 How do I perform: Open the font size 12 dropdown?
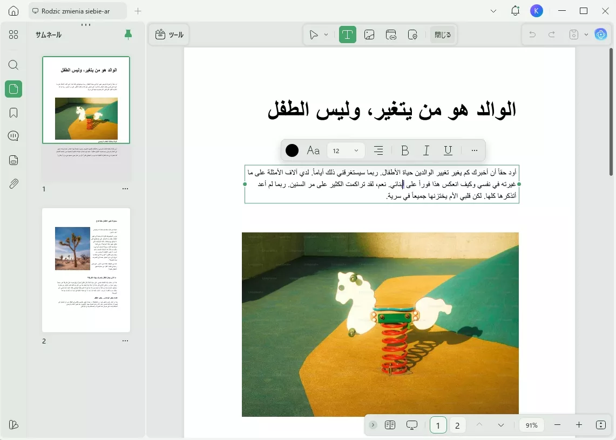point(346,151)
